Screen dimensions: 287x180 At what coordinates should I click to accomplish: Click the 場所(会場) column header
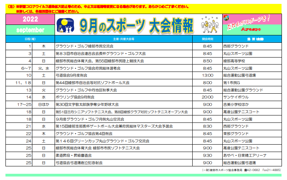click(251, 39)
